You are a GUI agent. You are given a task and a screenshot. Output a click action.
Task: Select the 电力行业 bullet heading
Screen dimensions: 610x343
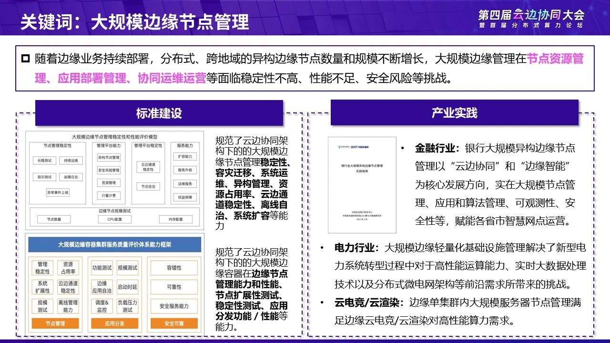tap(358, 248)
